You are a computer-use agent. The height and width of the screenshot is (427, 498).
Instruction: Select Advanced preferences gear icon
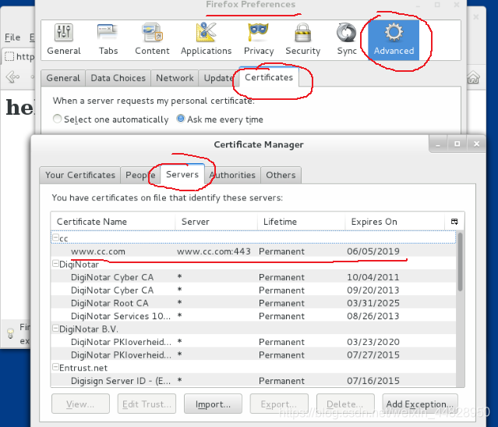click(x=394, y=33)
